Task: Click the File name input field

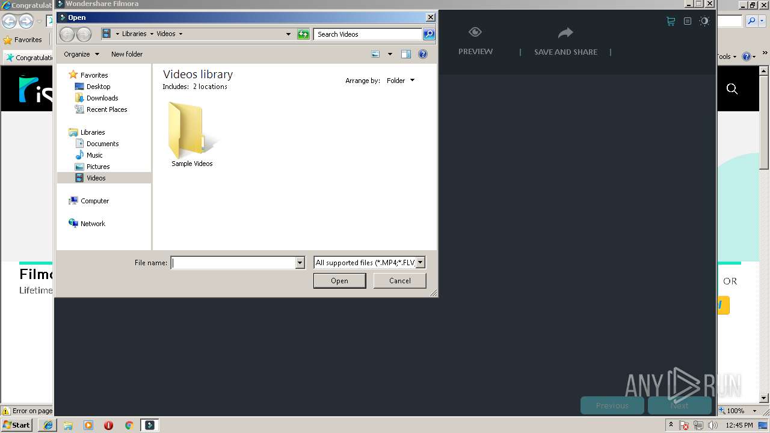Action: pyautogui.click(x=233, y=263)
